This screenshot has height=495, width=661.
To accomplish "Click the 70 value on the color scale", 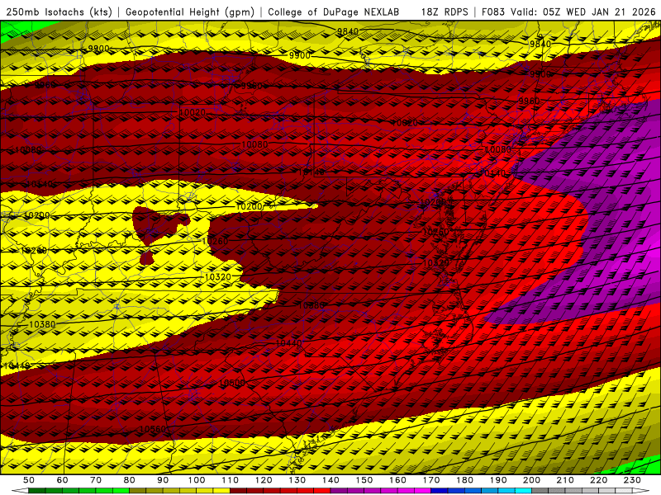I will click(96, 480).
